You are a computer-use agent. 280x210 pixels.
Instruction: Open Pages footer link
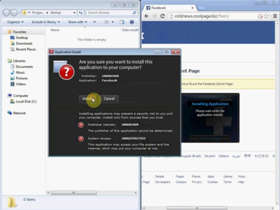pos(180,176)
